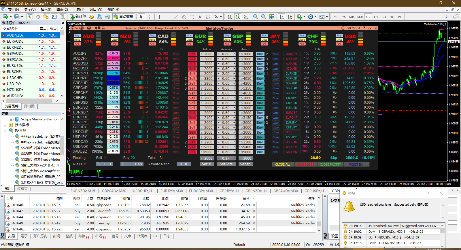The image size is (461, 250).
Task: Select the 收藏夹 navigator tab
Action: [x=22, y=189]
